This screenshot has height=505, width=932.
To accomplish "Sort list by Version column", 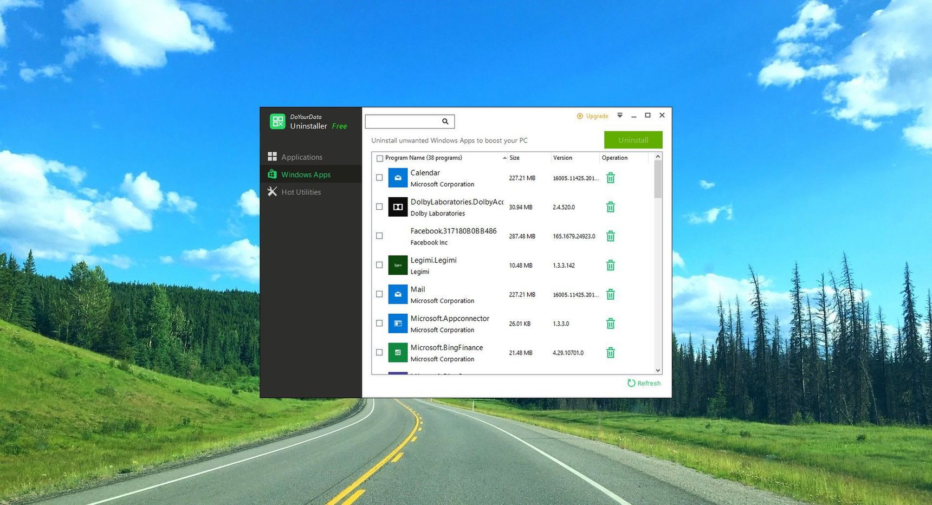I will coord(562,158).
